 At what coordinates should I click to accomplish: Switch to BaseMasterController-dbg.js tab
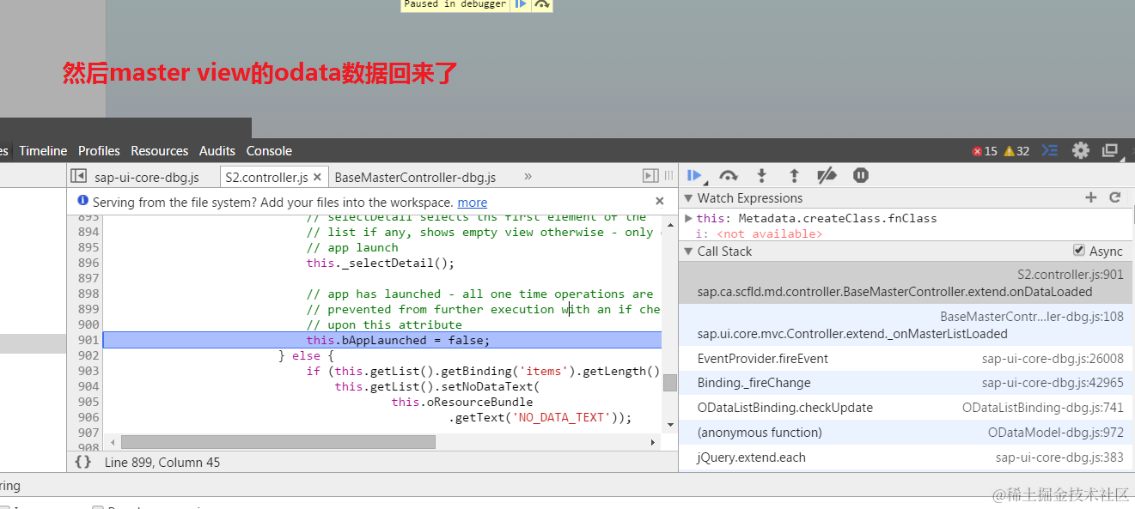[415, 177]
